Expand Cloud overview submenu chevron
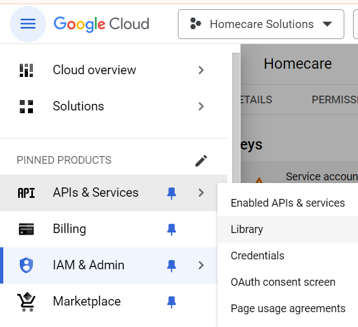 pos(201,70)
